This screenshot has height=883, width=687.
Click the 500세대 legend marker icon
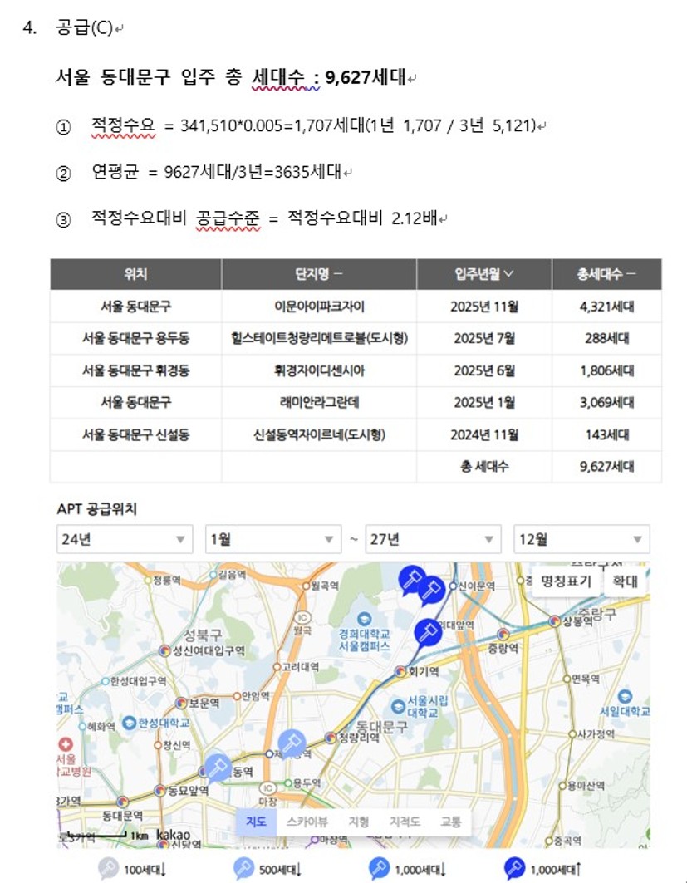coord(244,868)
